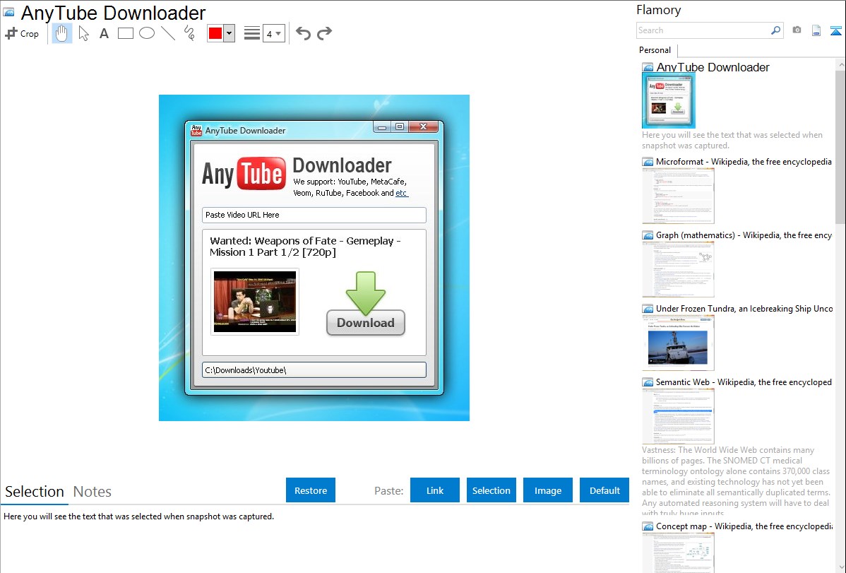Click the video preview thumbnail in AnyTube window
The width and height of the screenshot is (846, 573).
tap(255, 302)
